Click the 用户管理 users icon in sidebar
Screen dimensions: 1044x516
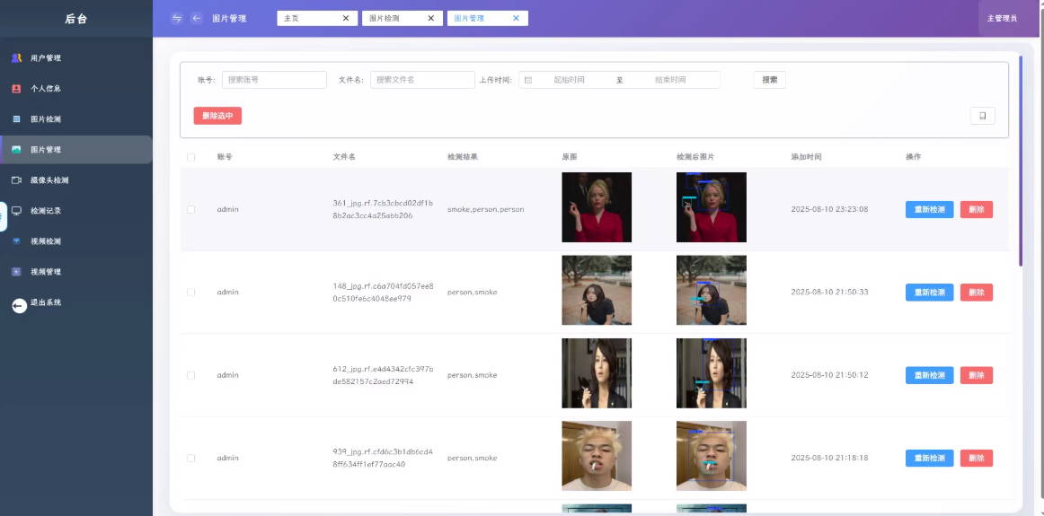pyautogui.click(x=17, y=57)
